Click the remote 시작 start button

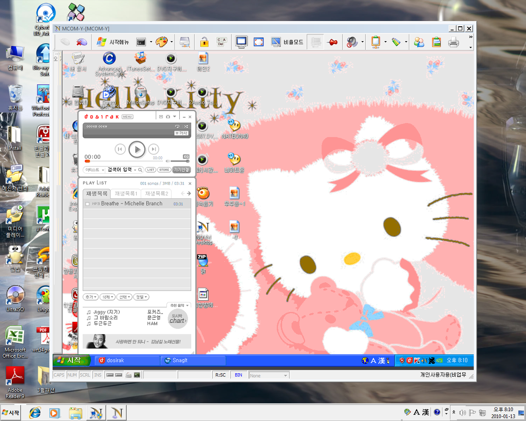point(71,360)
